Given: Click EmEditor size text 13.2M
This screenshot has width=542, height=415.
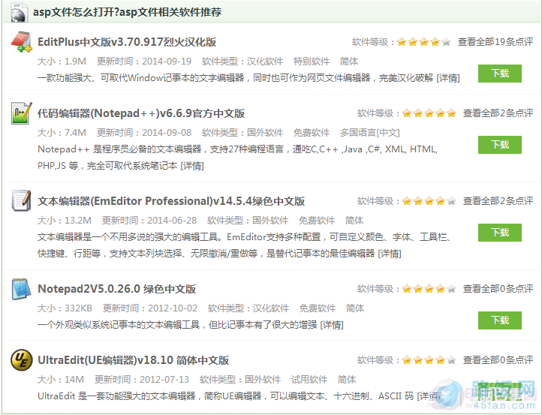Looking at the screenshot, I should (x=78, y=220).
